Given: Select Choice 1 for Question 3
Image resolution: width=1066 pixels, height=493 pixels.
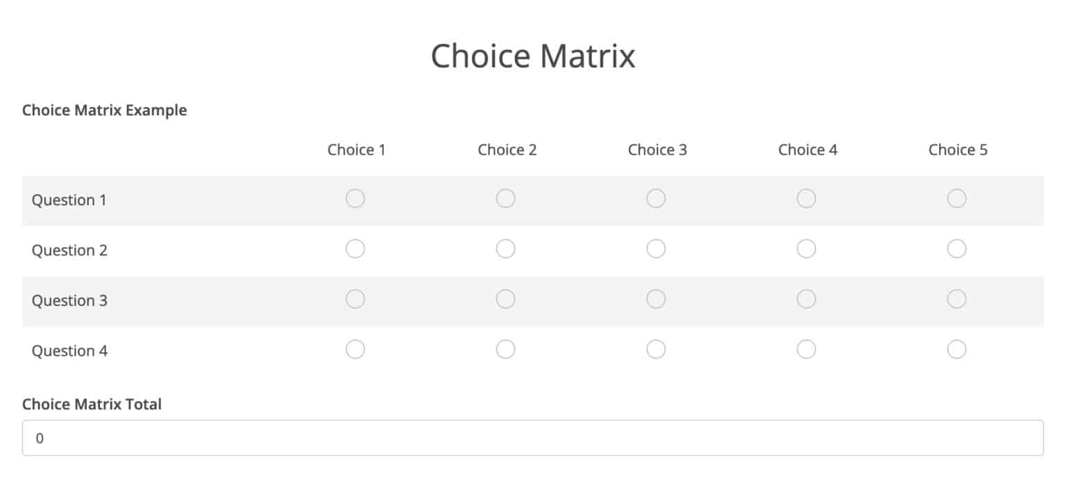Looking at the screenshot, I should click(355, 299).
